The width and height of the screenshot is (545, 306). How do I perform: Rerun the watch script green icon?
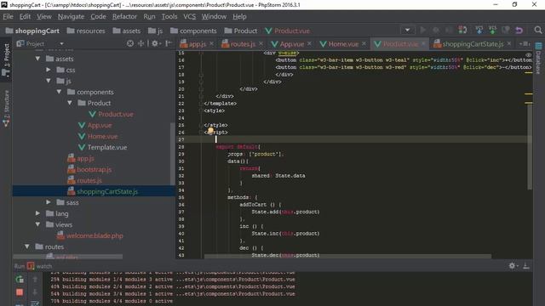20,280
